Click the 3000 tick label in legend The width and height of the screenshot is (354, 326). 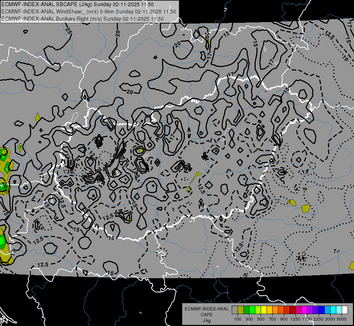pos(330,319)
